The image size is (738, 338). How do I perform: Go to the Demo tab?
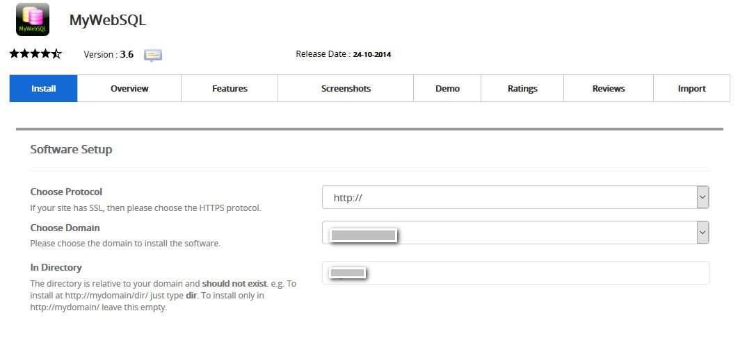(448, 88)
